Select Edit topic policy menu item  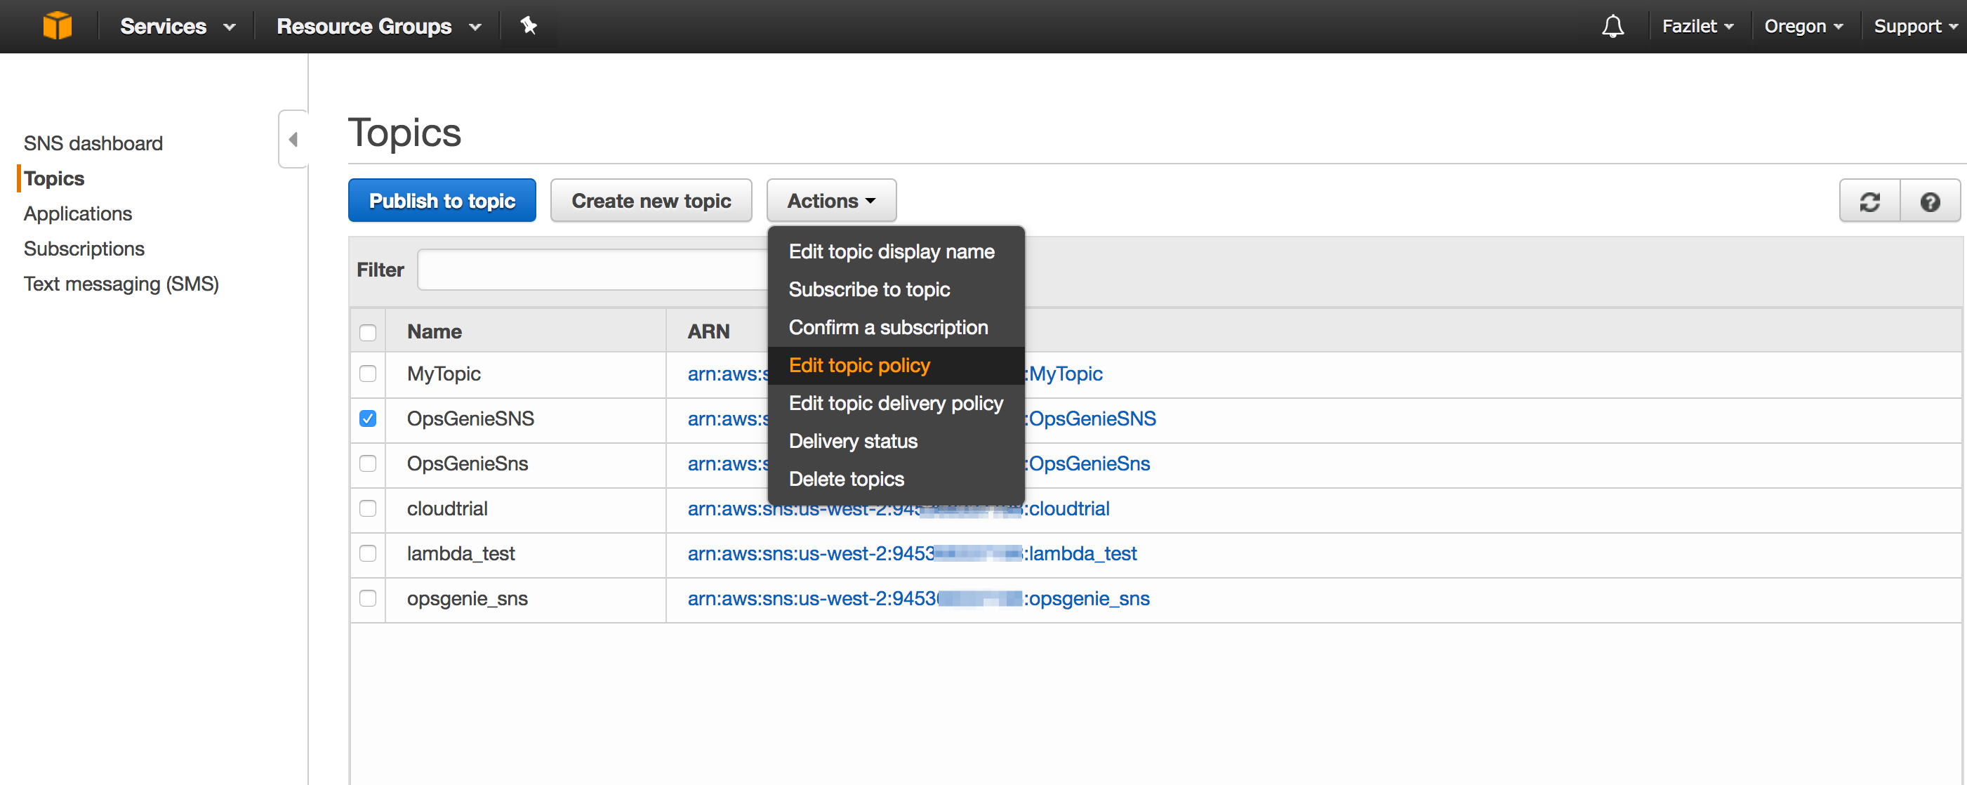(859, 365)
